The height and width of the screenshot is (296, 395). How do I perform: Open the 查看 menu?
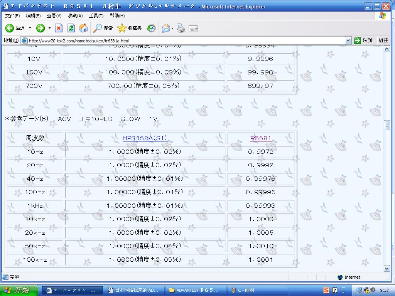tap(54, 15)
